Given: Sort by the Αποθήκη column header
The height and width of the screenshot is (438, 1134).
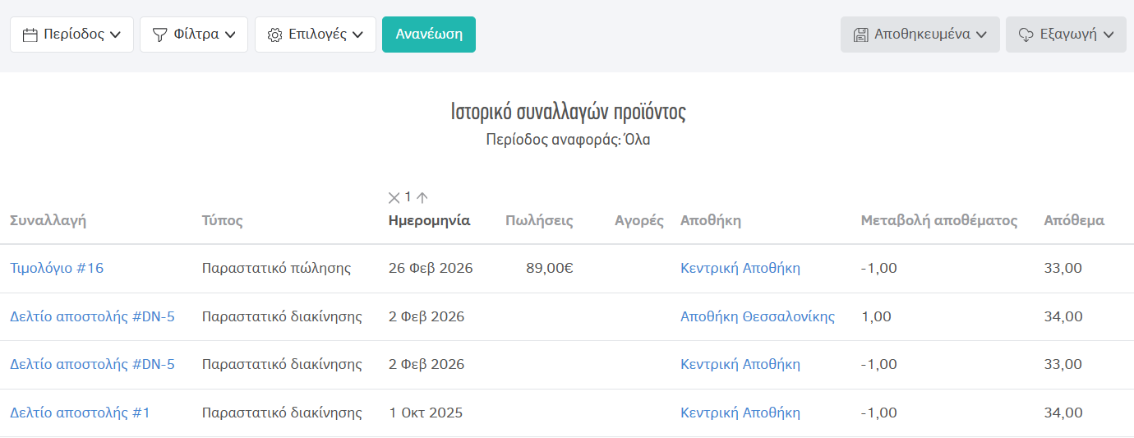Looking at the screenshot, I should click(x=711, y=220).
